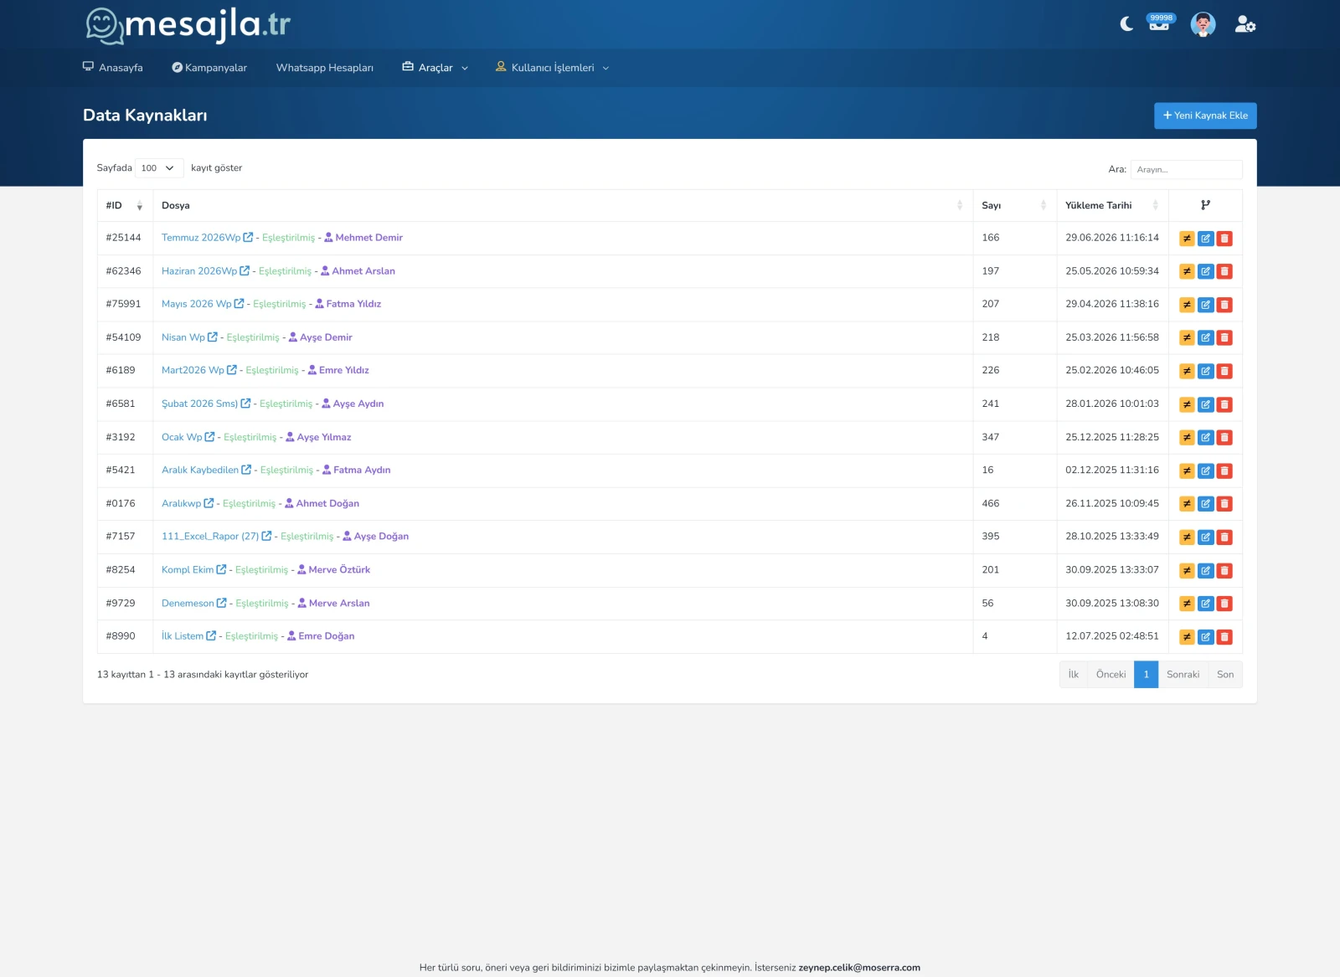This screenshot has height=977, width=1340.
Task: Open external link icon next to Ocak Wp
Action: tap(209, 437)
